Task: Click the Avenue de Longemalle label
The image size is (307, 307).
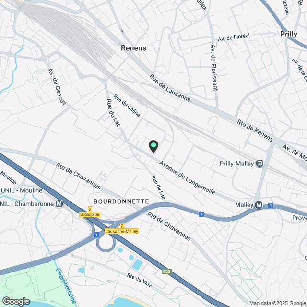Action: pyautogui.click(x=187, y=177)
